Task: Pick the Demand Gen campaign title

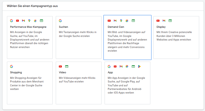Action: tap(116, 27)
